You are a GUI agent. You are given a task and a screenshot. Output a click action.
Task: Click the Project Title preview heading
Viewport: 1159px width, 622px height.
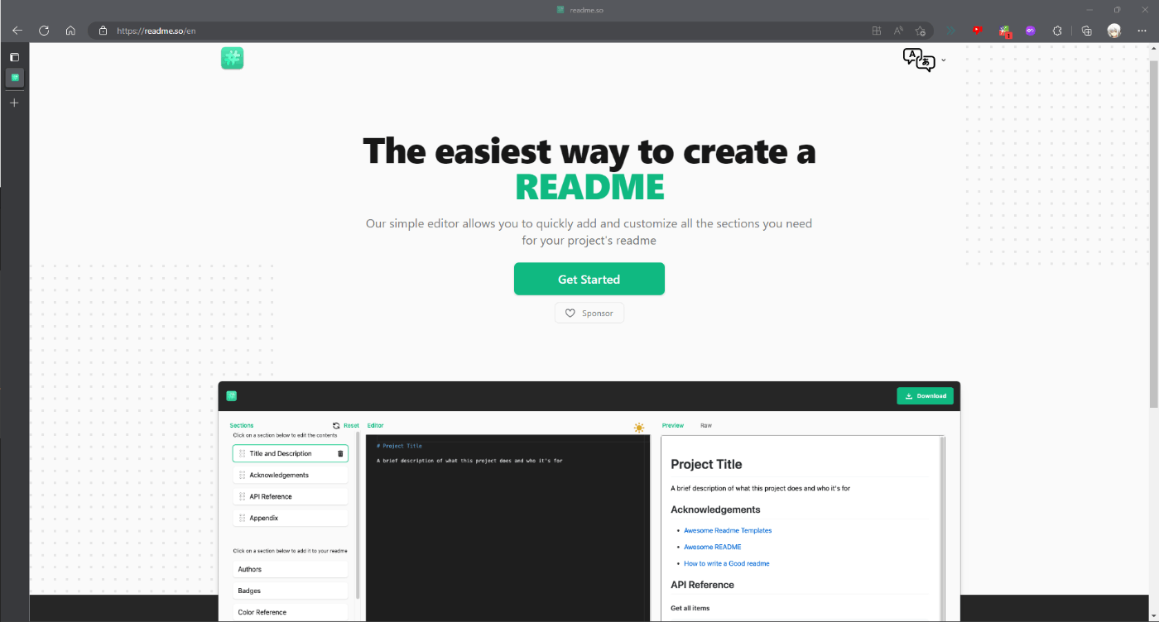[x=706, y=464]
